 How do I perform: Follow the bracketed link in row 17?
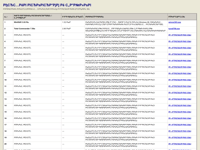pyautogui.click(x=180, y=125)
